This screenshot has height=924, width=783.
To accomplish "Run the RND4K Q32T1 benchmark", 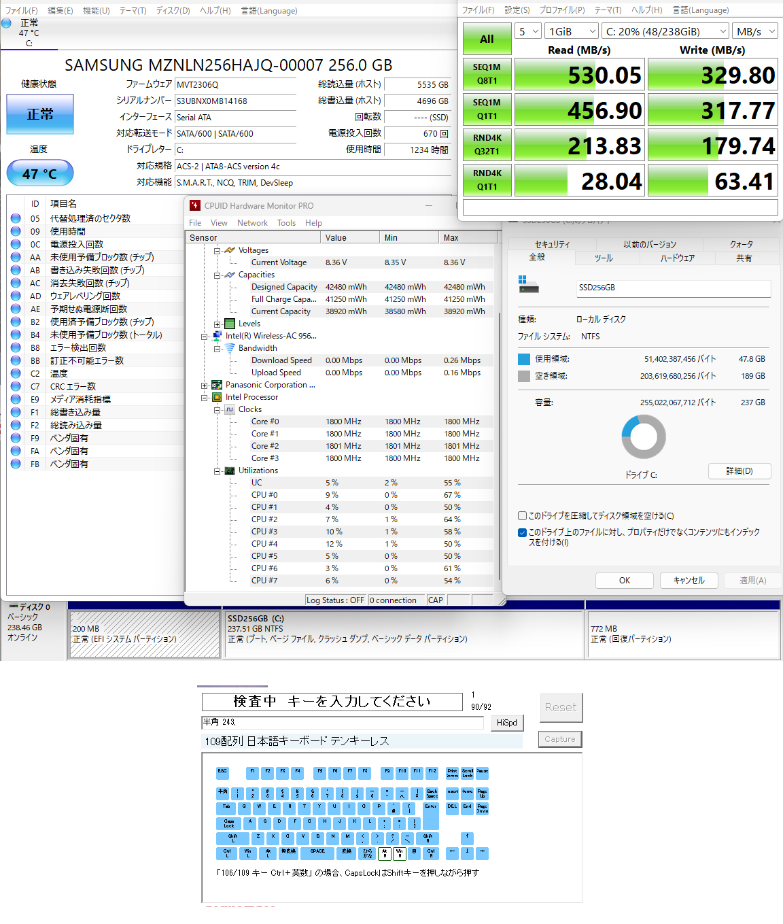I will pyautogui.click(x=487, y=145).
